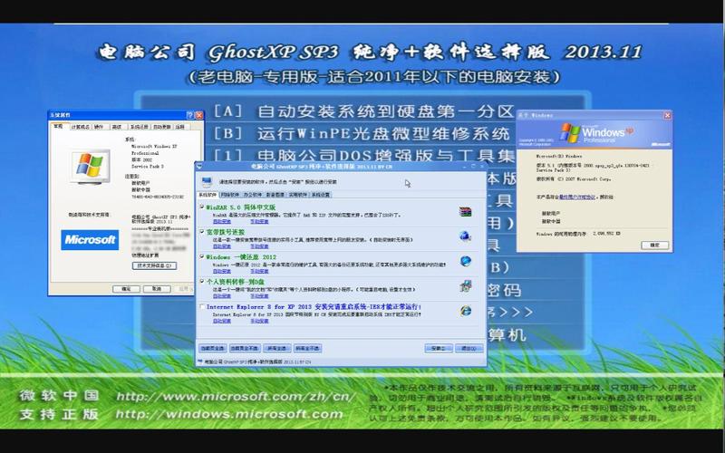Open the 系统还原 tab in 系统属性
Viewport: 725px width, 453px height.
[140, 127]
